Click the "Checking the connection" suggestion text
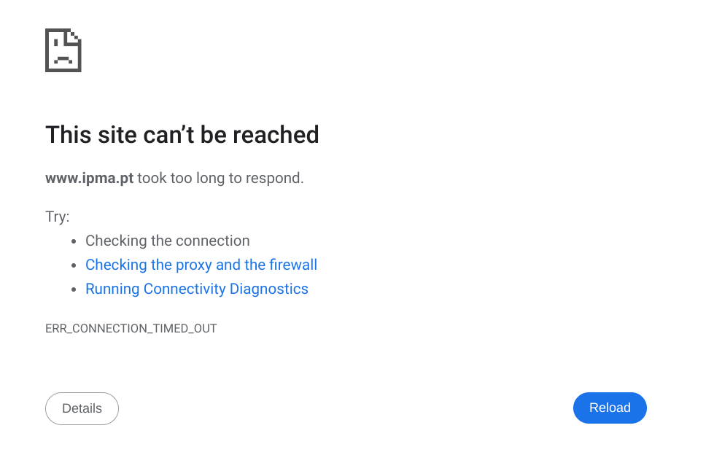 pos(167,241)
